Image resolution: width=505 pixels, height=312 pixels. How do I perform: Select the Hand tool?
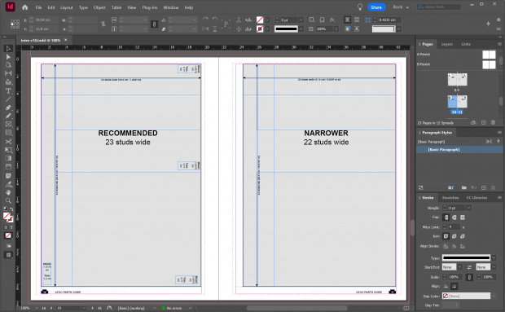click(x=8, y=192)
